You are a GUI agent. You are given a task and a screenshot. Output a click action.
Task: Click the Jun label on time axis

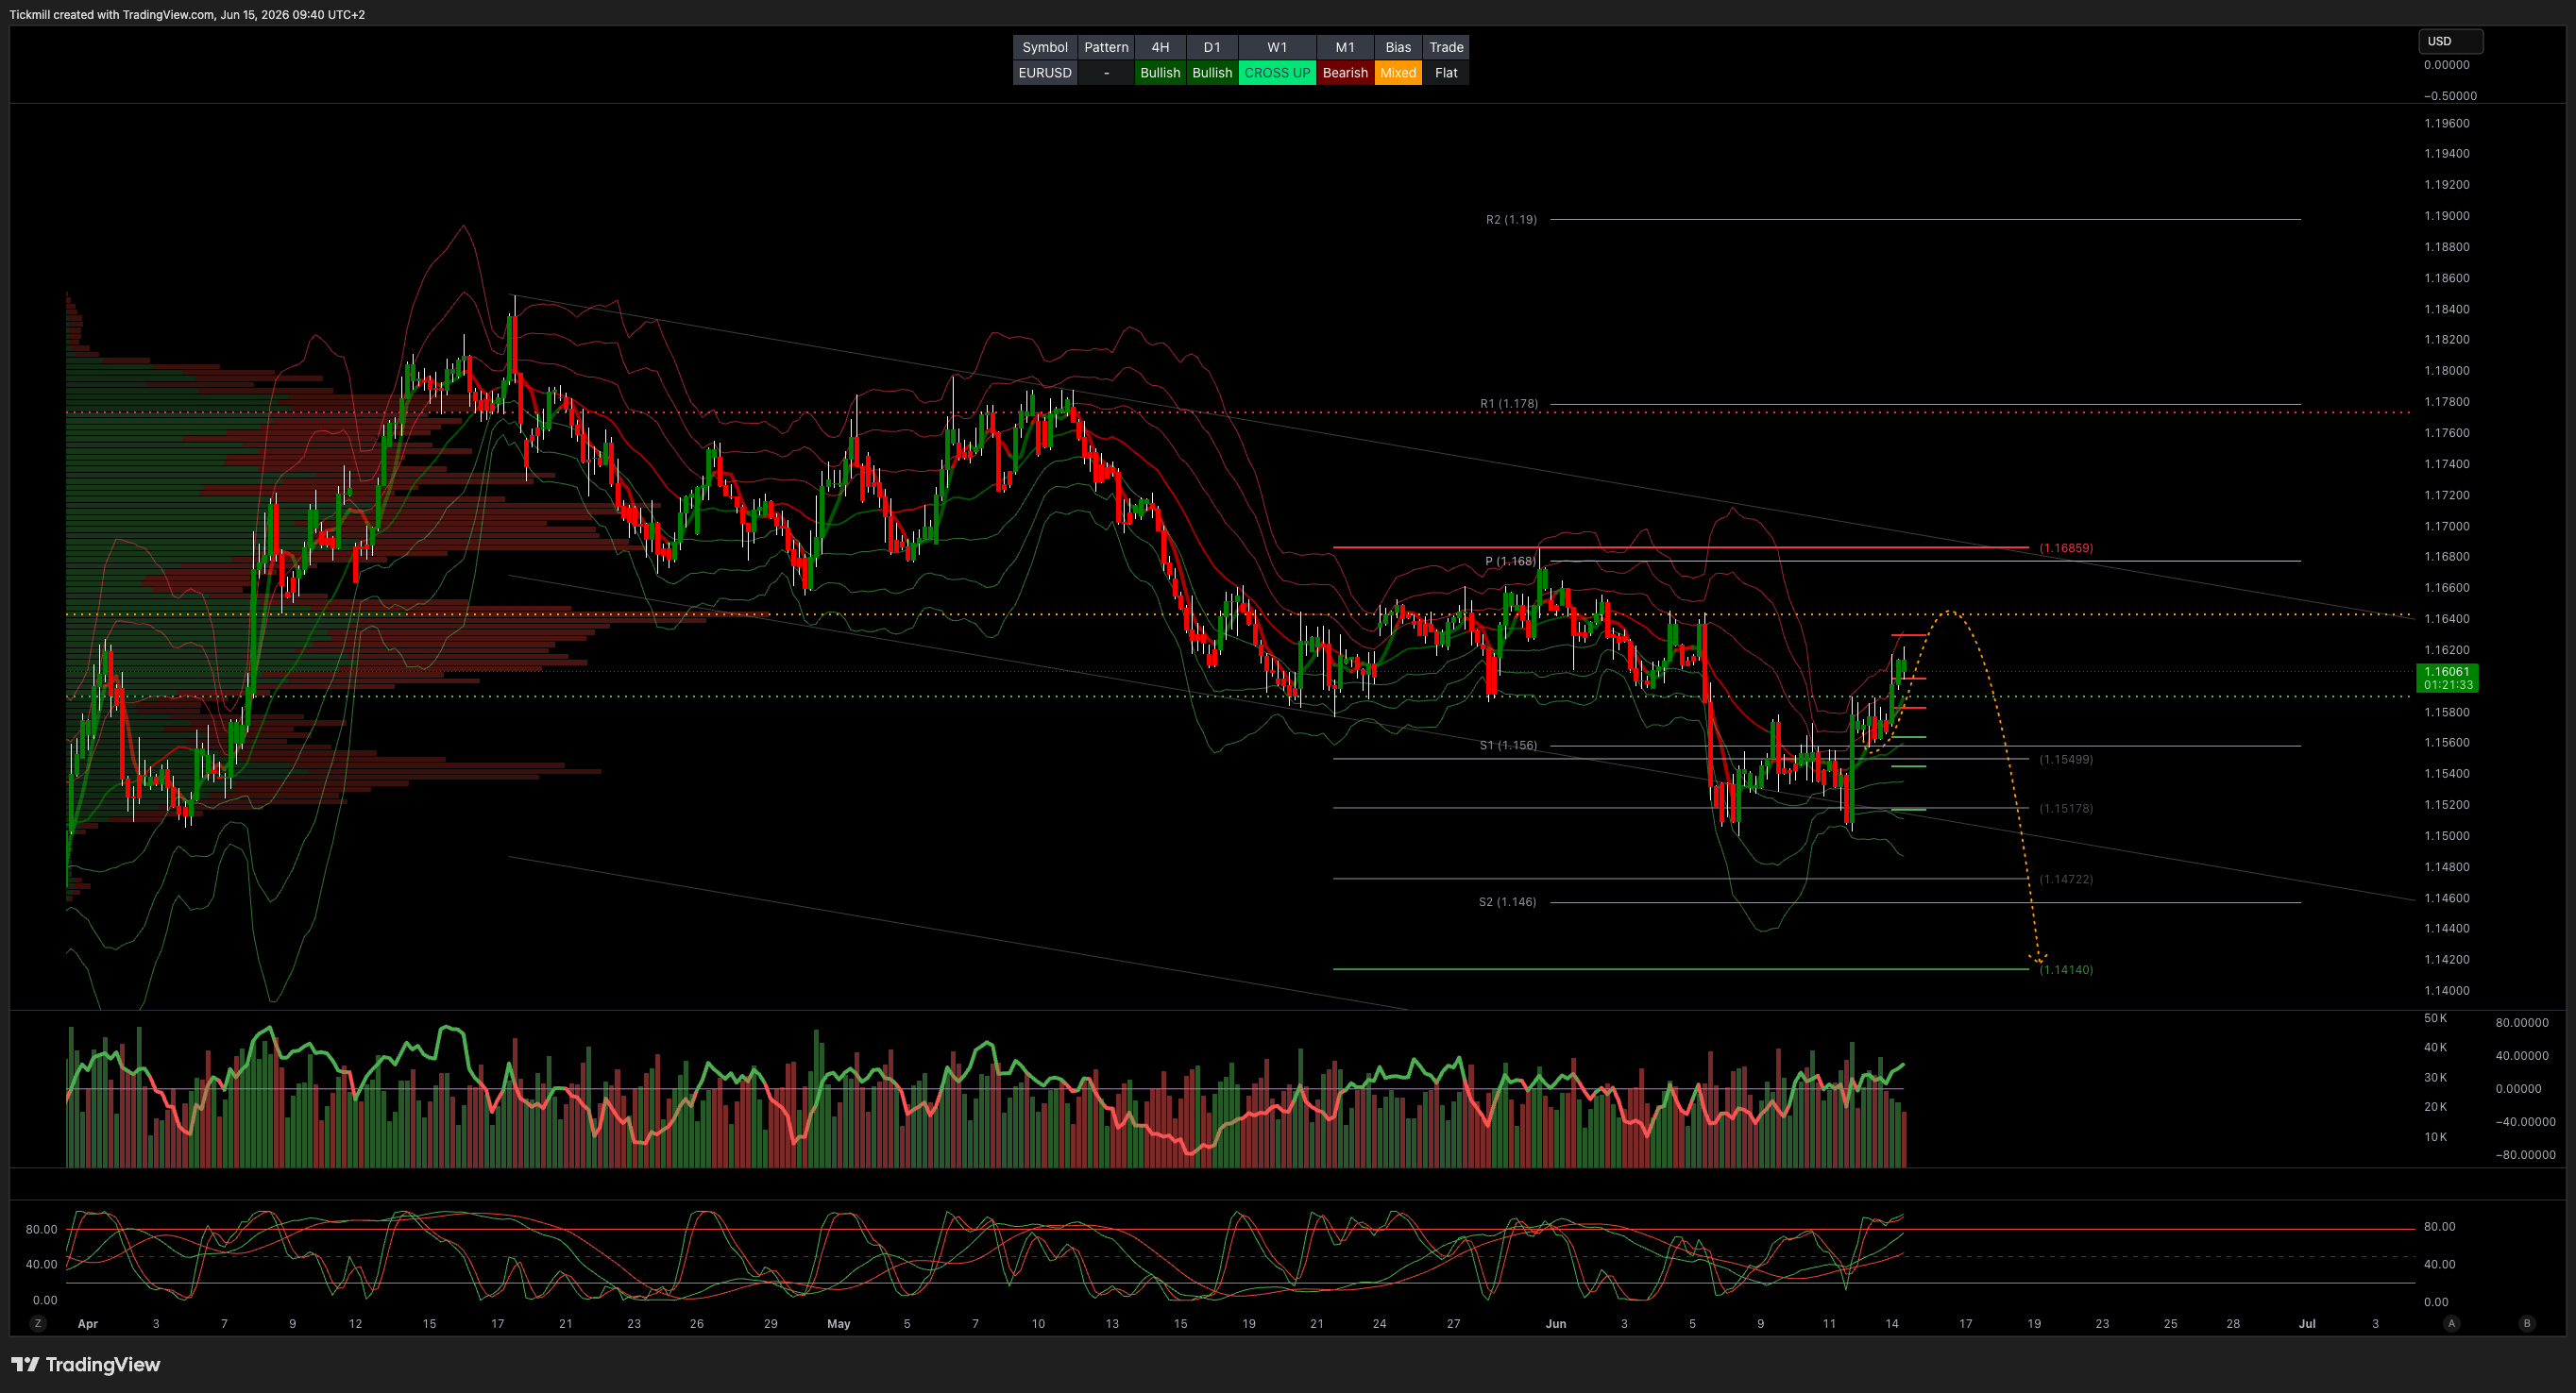(1556, 1323)
